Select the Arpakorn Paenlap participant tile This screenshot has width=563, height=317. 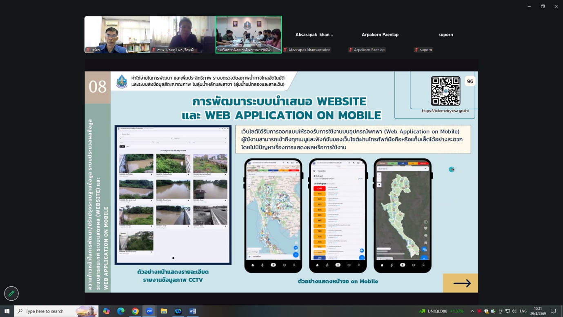point(380,35)
